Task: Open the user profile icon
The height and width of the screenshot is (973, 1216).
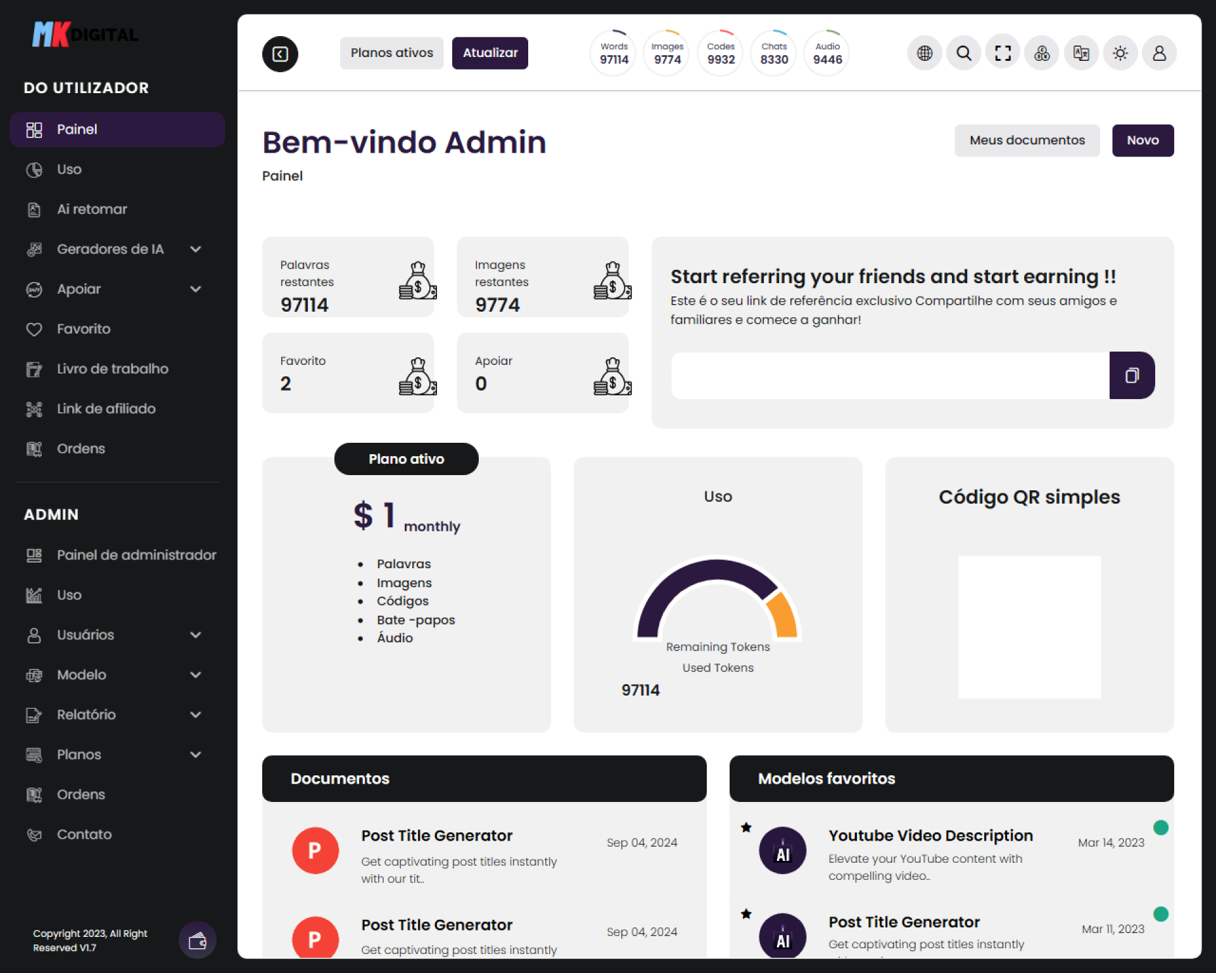Action: (x=1159, y=53)
